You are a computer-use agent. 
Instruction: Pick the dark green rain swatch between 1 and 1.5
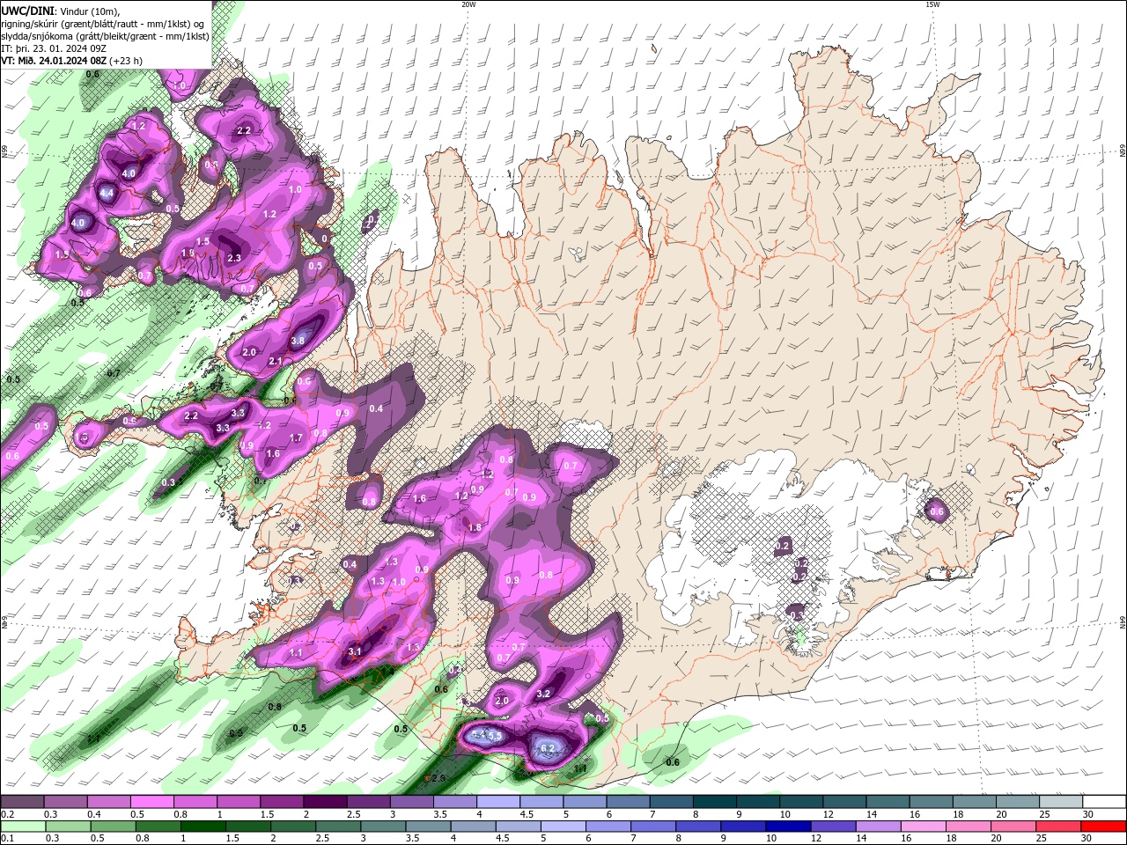point(203,827)
